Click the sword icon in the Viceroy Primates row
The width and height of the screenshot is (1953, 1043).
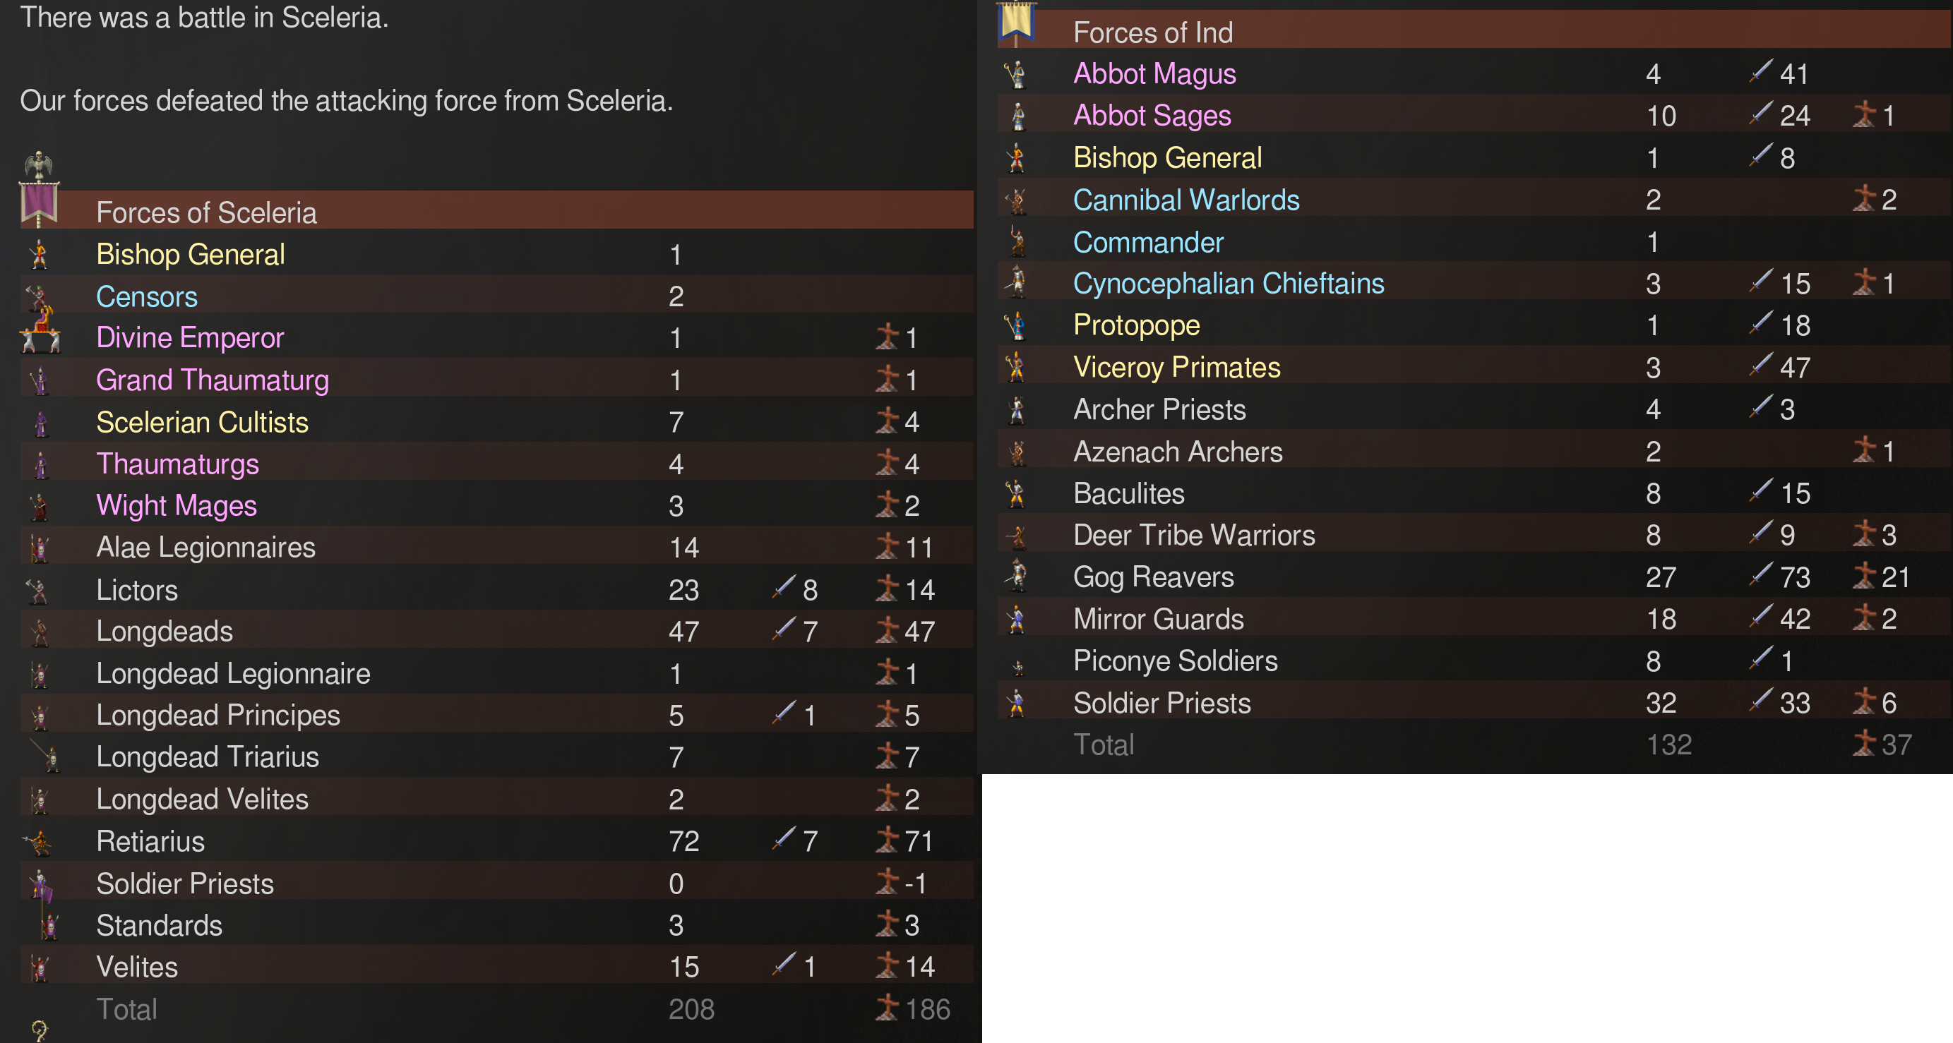1760,365
